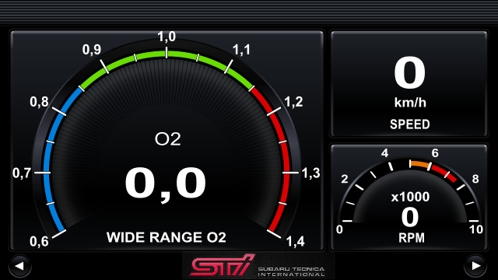Go to next page with right arrow
Image resolution: width=498 pixels, height=280 pixels.
tap(475, 266)
